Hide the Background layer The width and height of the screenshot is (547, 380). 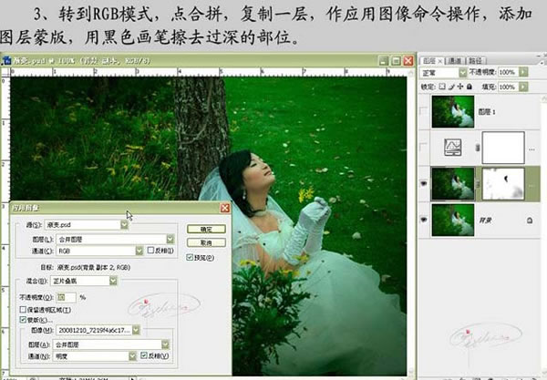(424, 220)
